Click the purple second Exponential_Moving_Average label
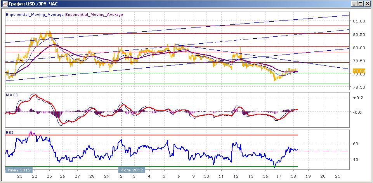The image size is (373, 183). pos(94,14)
